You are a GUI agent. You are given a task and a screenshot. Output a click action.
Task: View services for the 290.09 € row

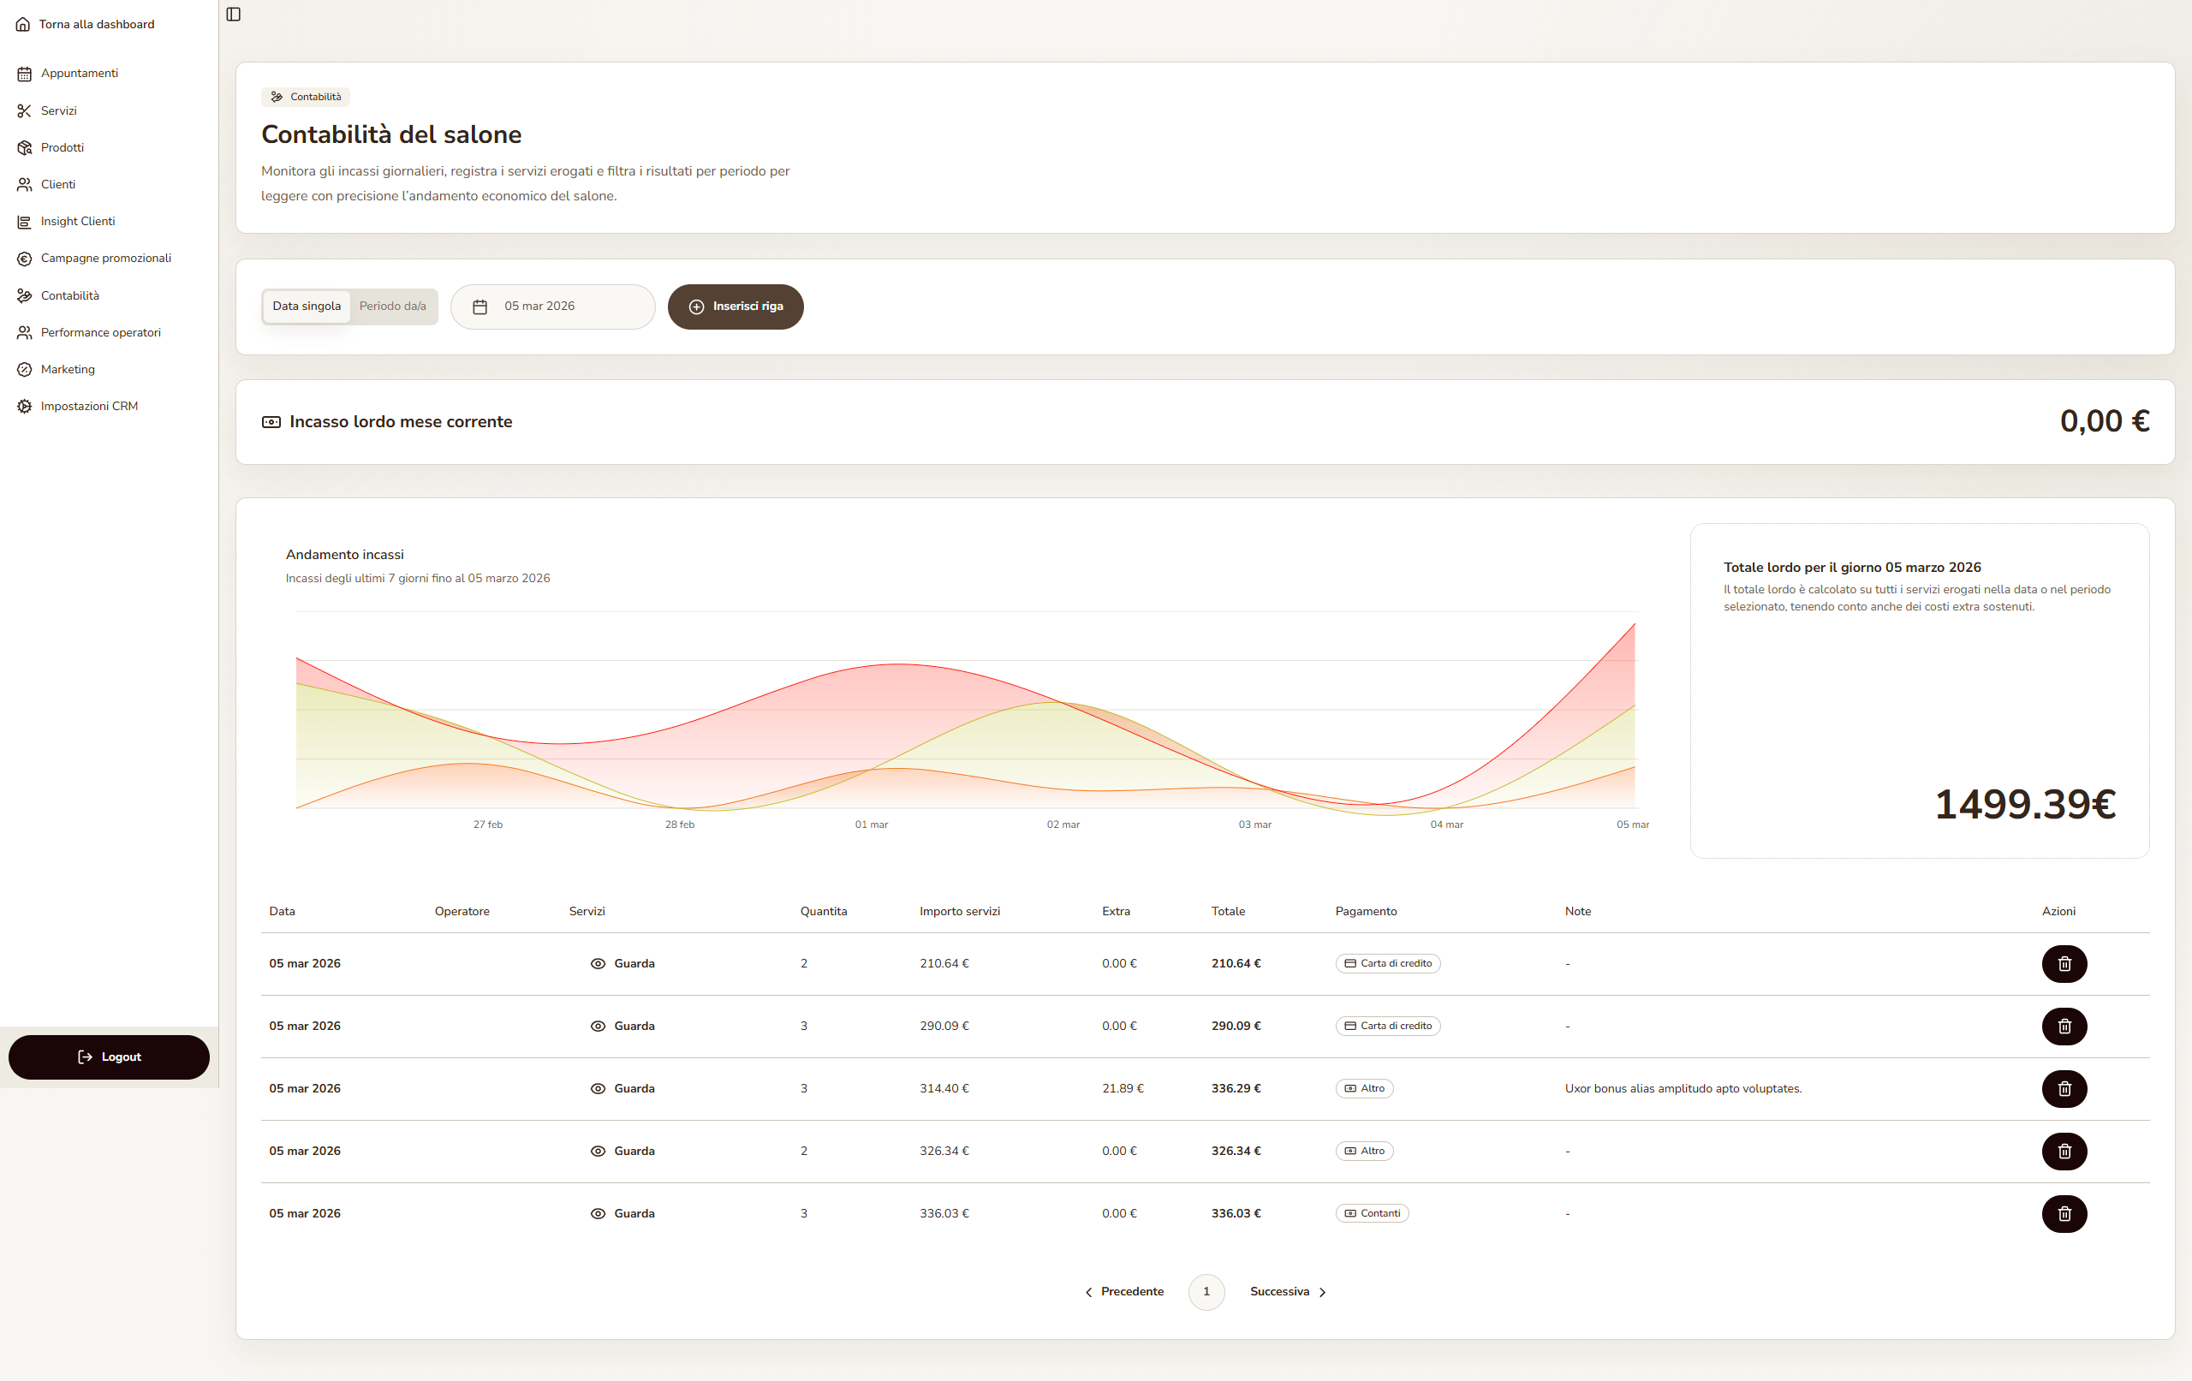(622, 1026)
